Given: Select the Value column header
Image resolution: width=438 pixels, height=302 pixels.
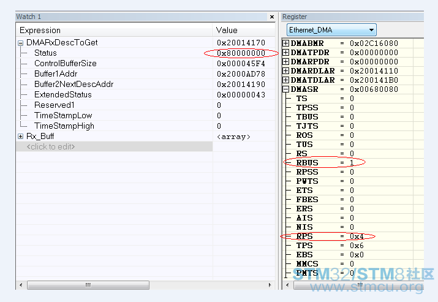Looking at the screenshot, I should 244,30.
